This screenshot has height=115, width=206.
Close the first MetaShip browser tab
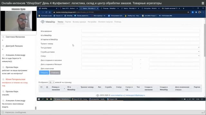coord(57,8)
